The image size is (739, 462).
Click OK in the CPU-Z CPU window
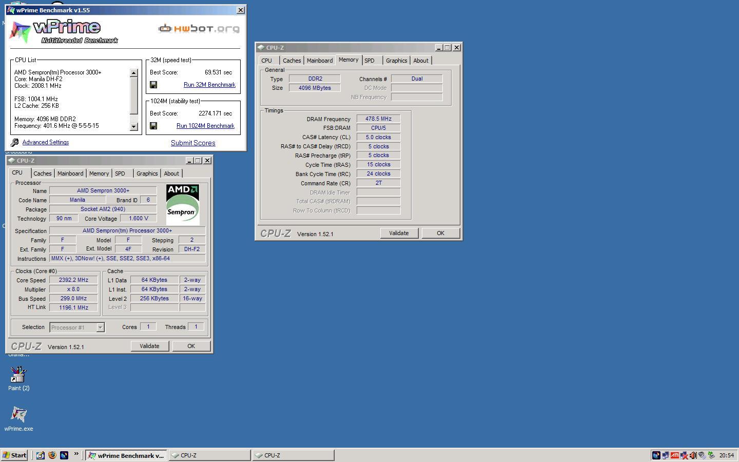pos(191,346)
